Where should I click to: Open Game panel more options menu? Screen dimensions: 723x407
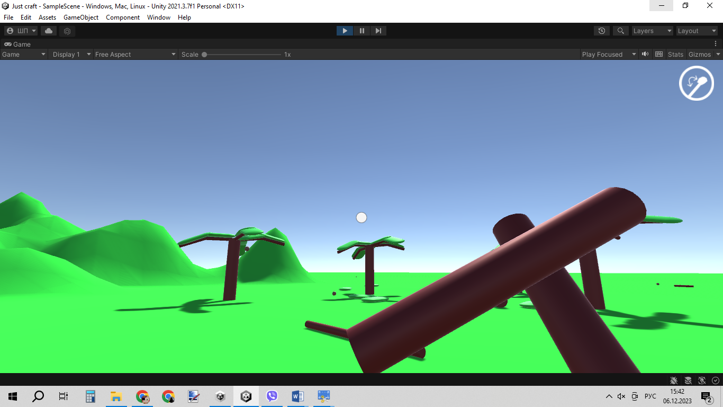716,44
